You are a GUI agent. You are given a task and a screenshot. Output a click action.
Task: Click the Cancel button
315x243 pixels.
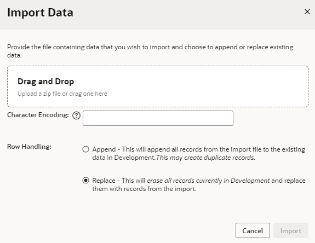coord(253,230)
